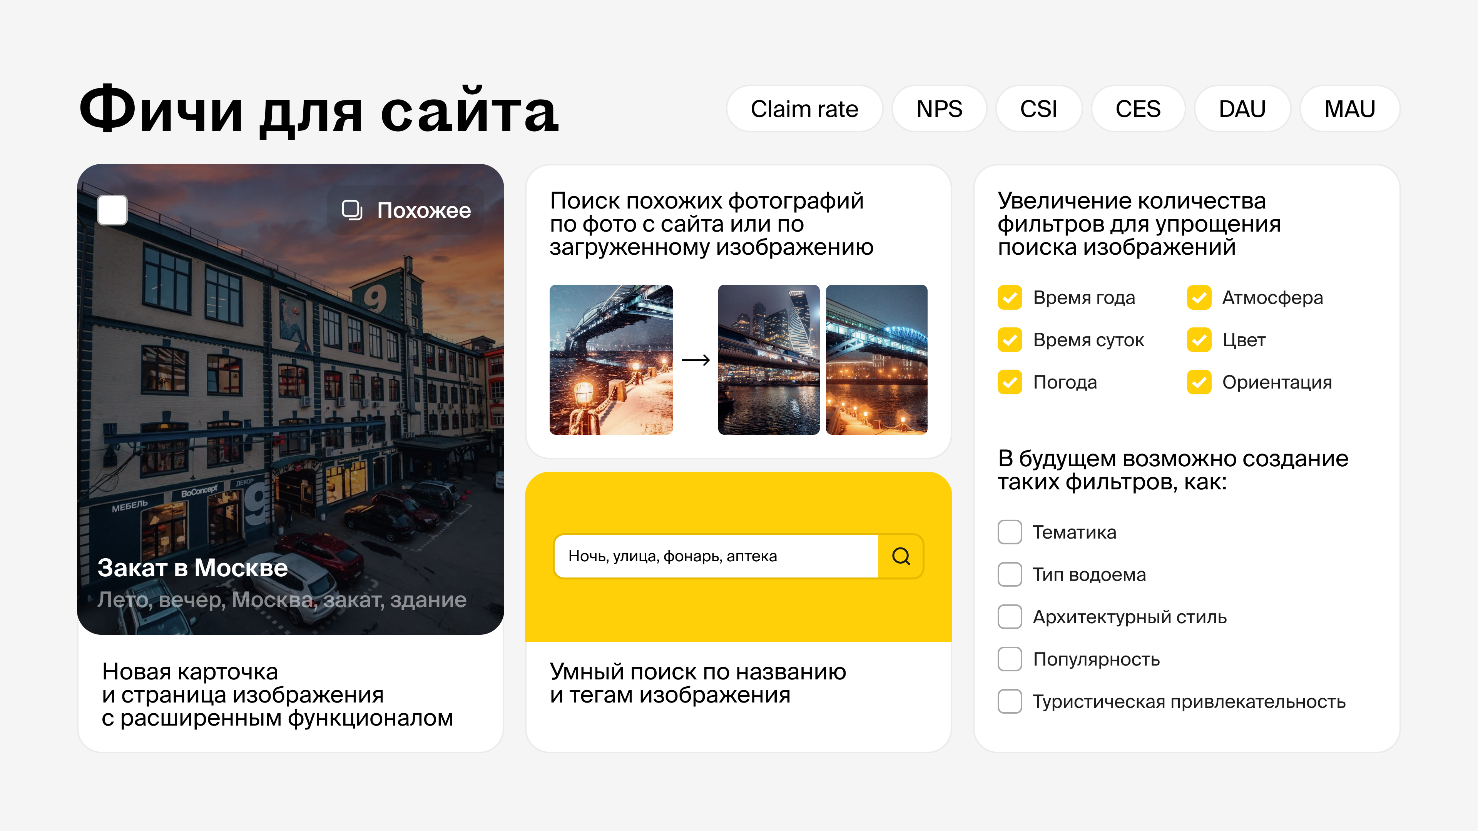
Task: Open the snowy bridge source thumbnail
Action: point(610,360)
